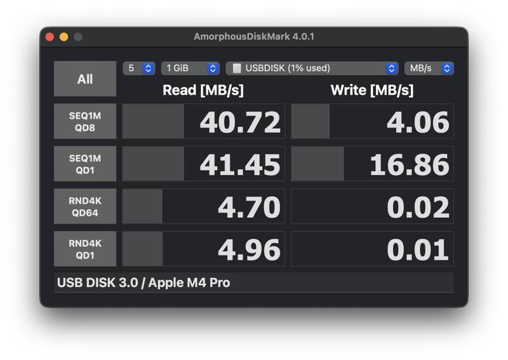
Task: Open the test count dropdown showing 5
Action: click(139, 68)
